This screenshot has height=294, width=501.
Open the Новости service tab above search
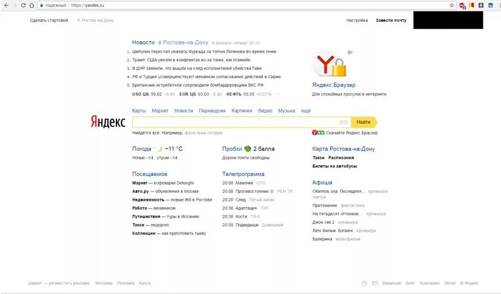183,111
